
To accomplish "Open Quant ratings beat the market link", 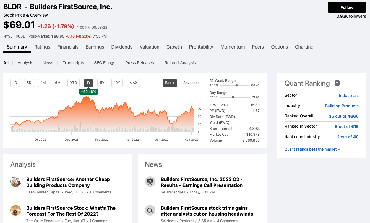I will [312, 149].
